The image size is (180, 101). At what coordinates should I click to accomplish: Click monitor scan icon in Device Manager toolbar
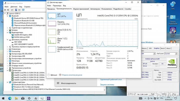(23, 10)
